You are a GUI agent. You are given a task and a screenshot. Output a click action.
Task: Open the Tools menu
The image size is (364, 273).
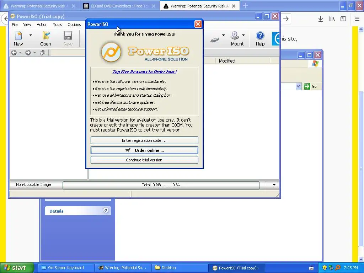tap(57, 25)
